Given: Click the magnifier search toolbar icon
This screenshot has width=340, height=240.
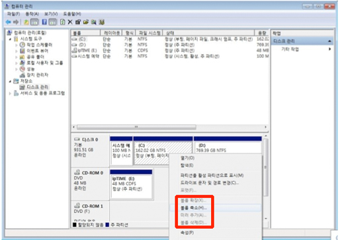Looking at the screenshot, I should point(94,22).
